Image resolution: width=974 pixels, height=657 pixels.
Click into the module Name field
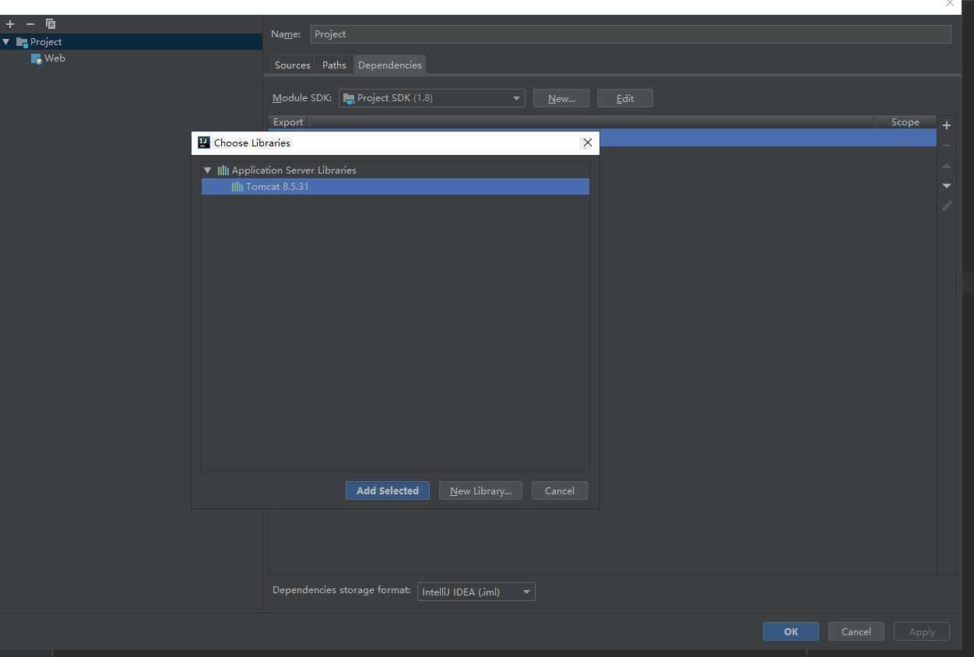[631, 34]
